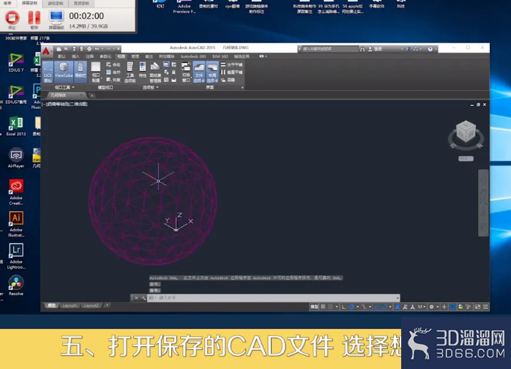Toggle polar tracking (blue circle) in status bar
The height and width of the screenshot is (369, 511).
(x=351, y=307)
